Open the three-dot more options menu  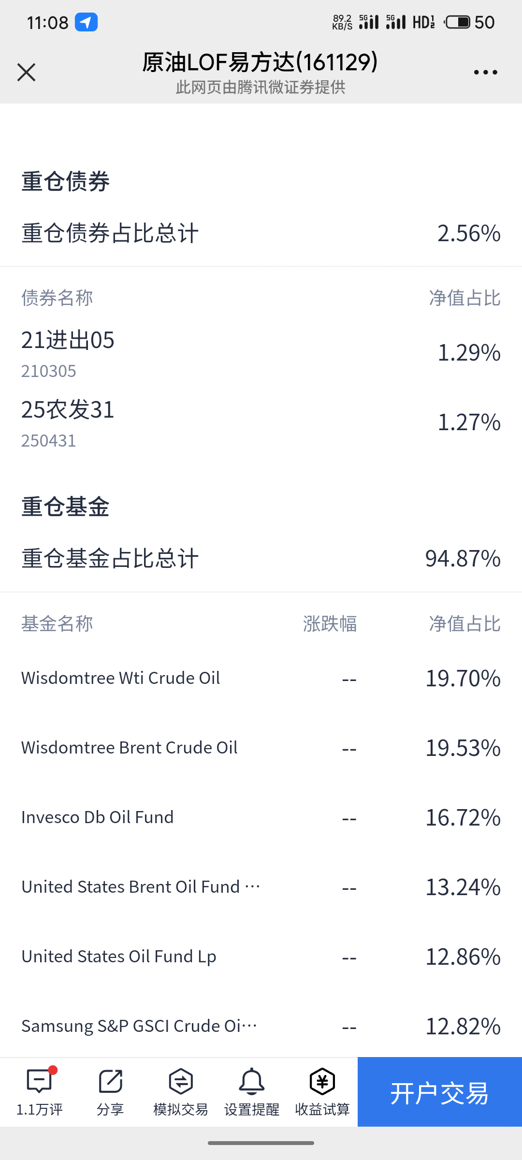(485, 72)
